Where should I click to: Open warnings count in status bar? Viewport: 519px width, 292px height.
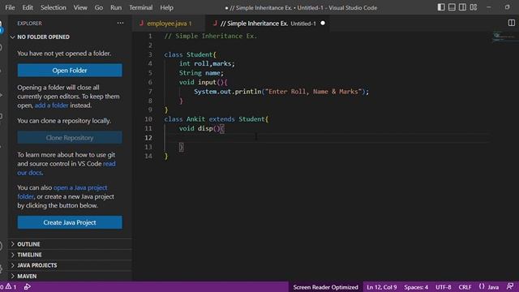[x=11, y=286]
